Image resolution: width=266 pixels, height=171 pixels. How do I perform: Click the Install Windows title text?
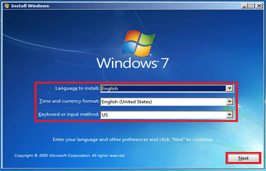[30, 6]
